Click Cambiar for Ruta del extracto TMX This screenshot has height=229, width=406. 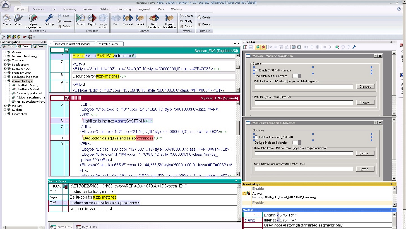[x=365, y=153]
